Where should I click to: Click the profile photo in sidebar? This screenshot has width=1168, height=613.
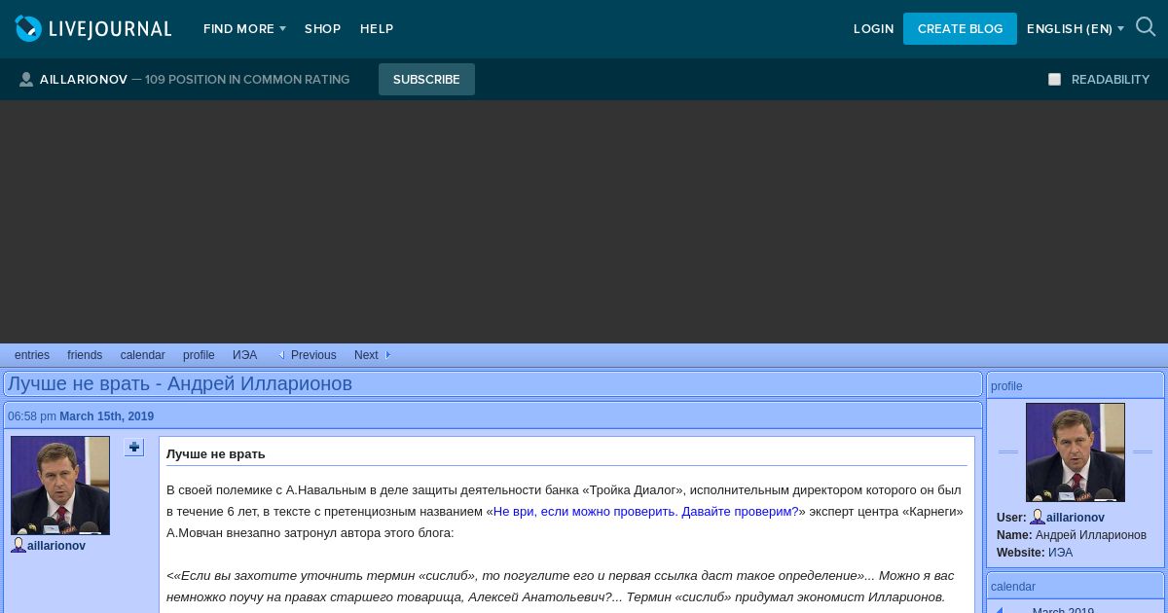1076,452
